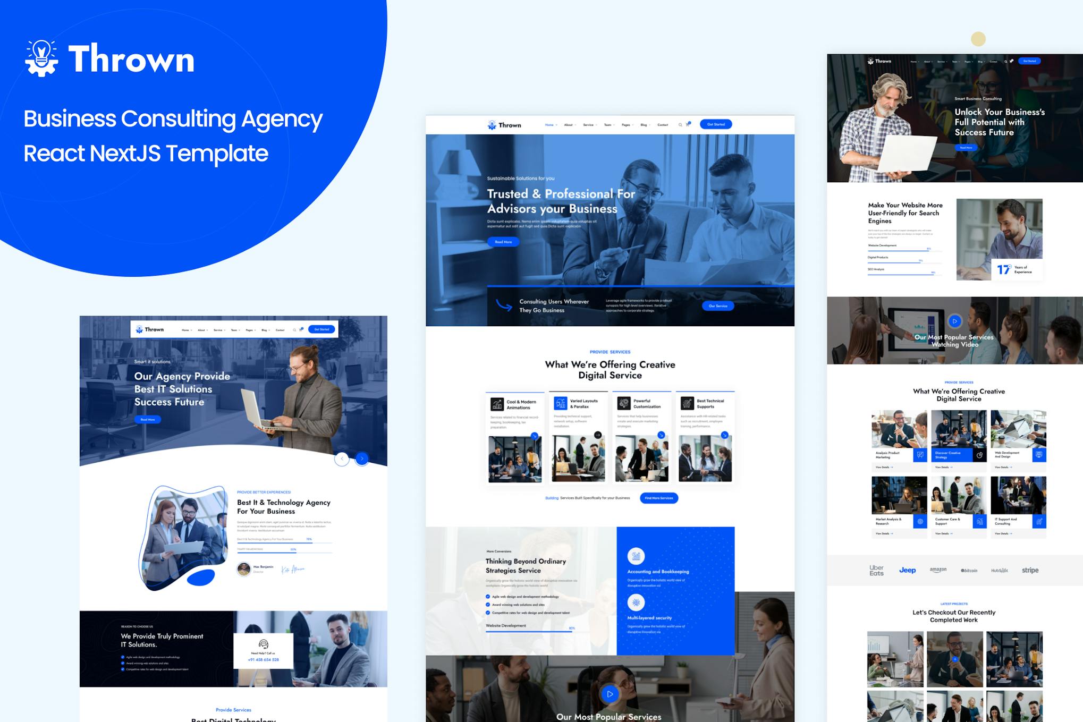This screenshot has width=1083, height=722.
Task: Click the Accounting and Bookkeeping round icon
Action: pos(636,556)
